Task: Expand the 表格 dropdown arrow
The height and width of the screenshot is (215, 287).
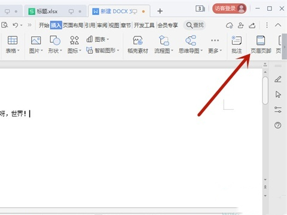Action: tap(19, 51)
